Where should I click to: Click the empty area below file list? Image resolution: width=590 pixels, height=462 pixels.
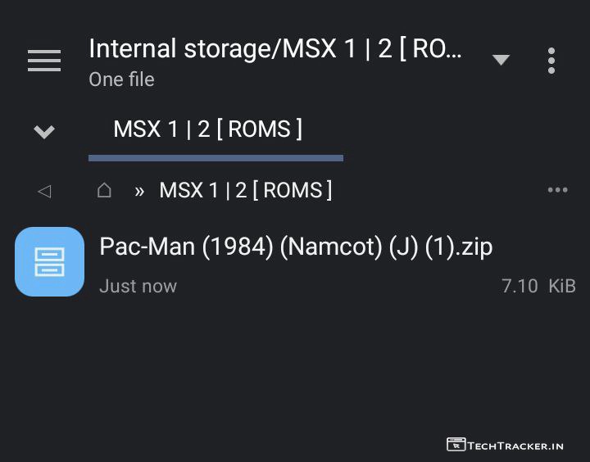(x=295, y=369)
